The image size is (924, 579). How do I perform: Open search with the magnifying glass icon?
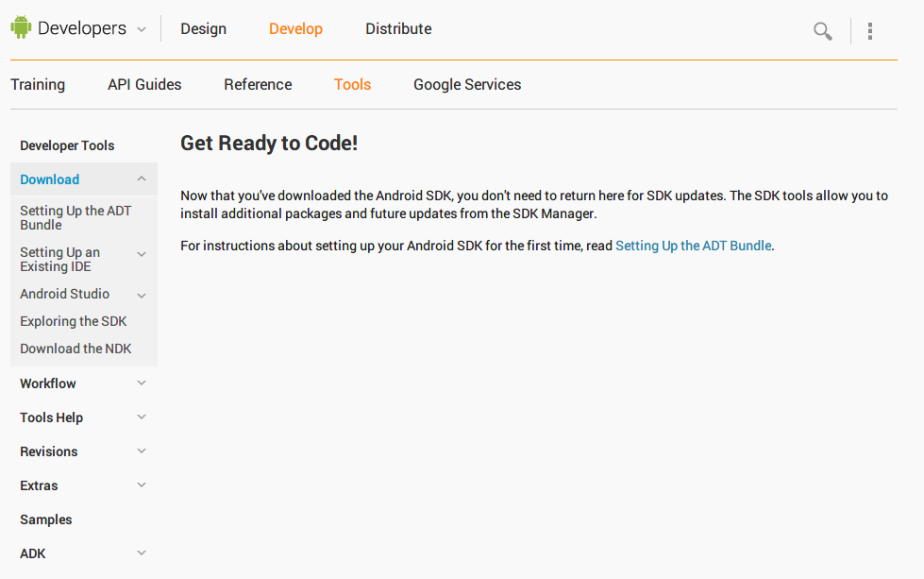pyautogui.click(x=822, y=31)
